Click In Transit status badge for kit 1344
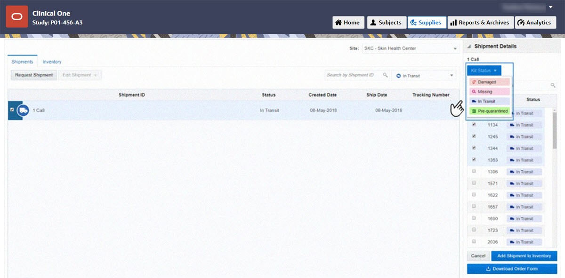The height and width of the screenshot is (278, 565). coord(524,149)
